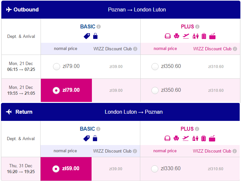Select 06:15 outbound PLUS zł350.60 fare
241x181 pixels.
[155, 67]
